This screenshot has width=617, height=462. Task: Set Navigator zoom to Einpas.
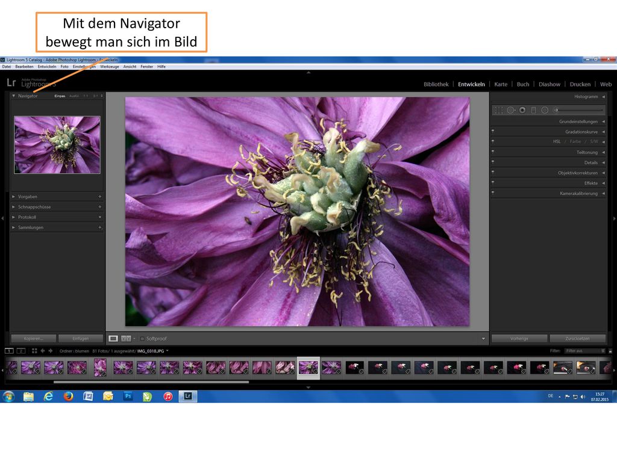60,96
